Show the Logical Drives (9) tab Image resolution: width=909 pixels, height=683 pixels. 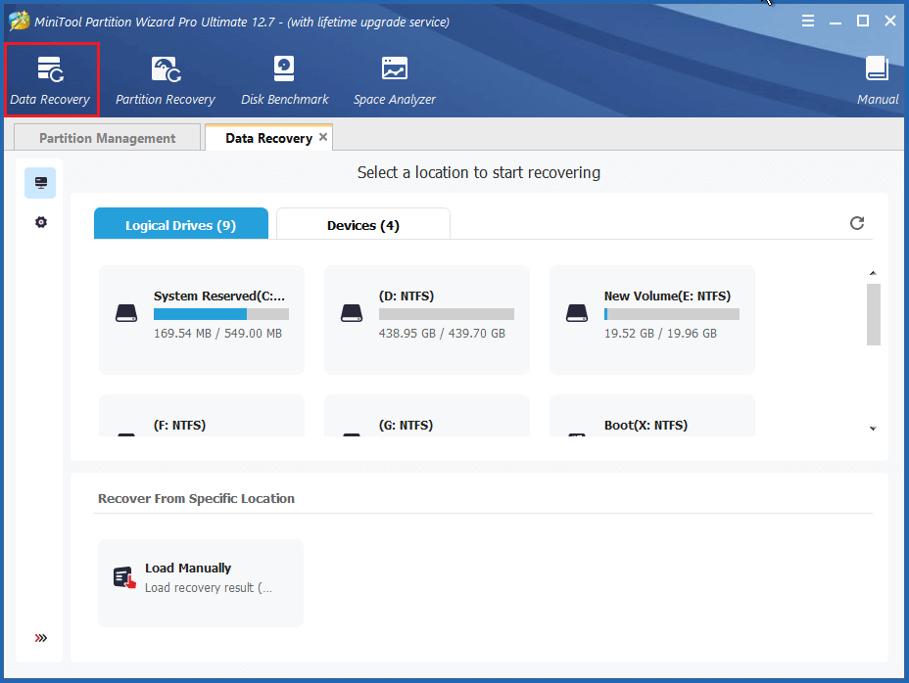pyautogui.click(x=181, y=224)
